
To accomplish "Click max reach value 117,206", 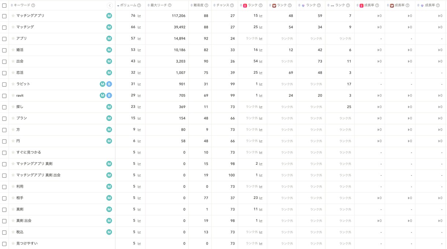I will point(178,16).
